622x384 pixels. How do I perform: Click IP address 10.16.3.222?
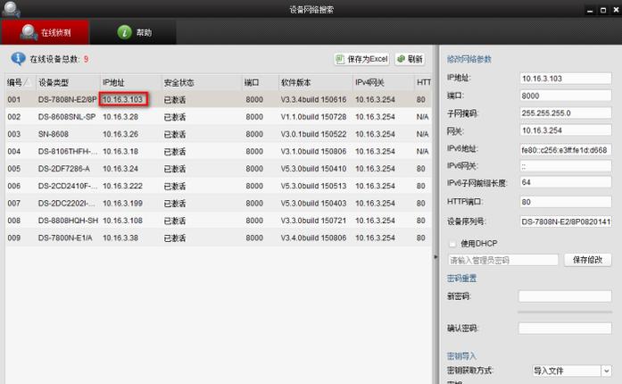click(x=122, y=186)
